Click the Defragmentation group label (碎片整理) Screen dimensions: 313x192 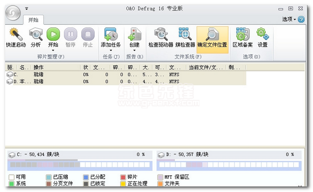tap(51, 57)
